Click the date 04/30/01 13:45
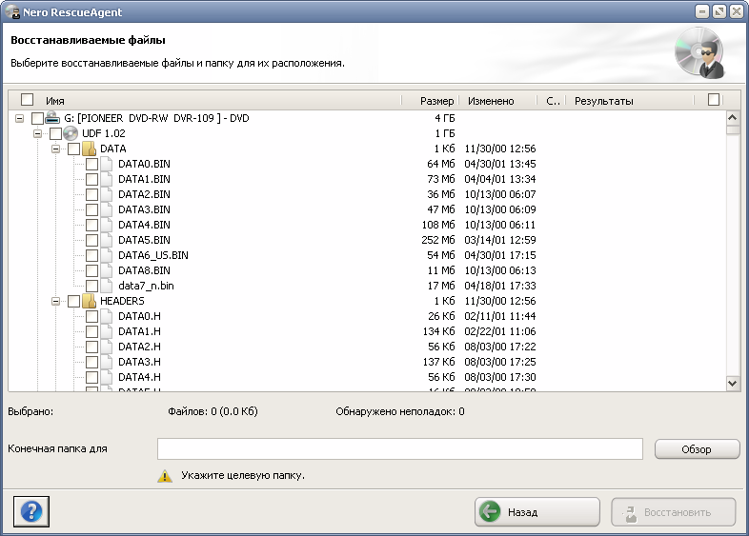Image resolution: width=749 pixels, height=536 pixels. 500,164
